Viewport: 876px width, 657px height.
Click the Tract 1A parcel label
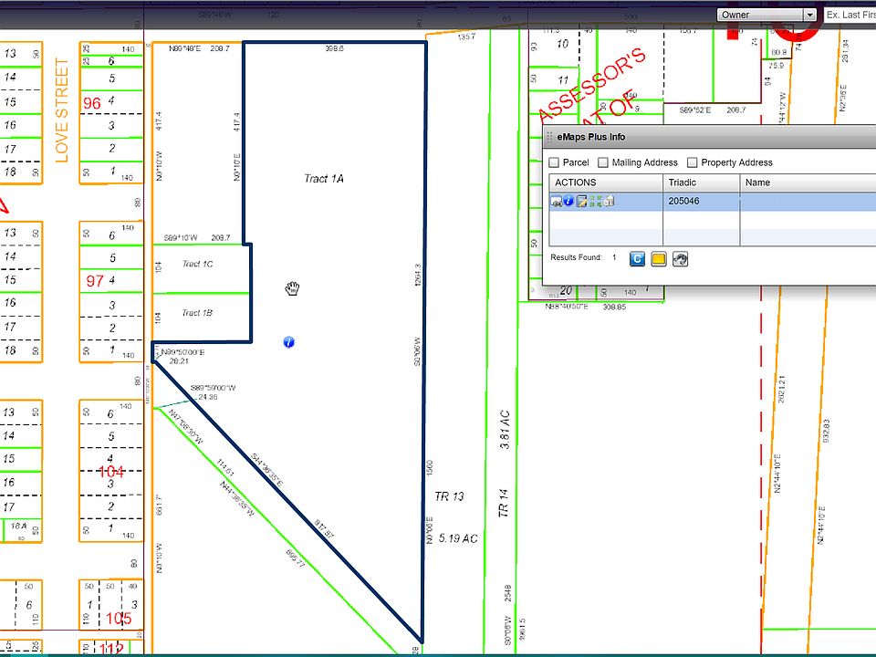pyautogui.click(x=324, y=179)
